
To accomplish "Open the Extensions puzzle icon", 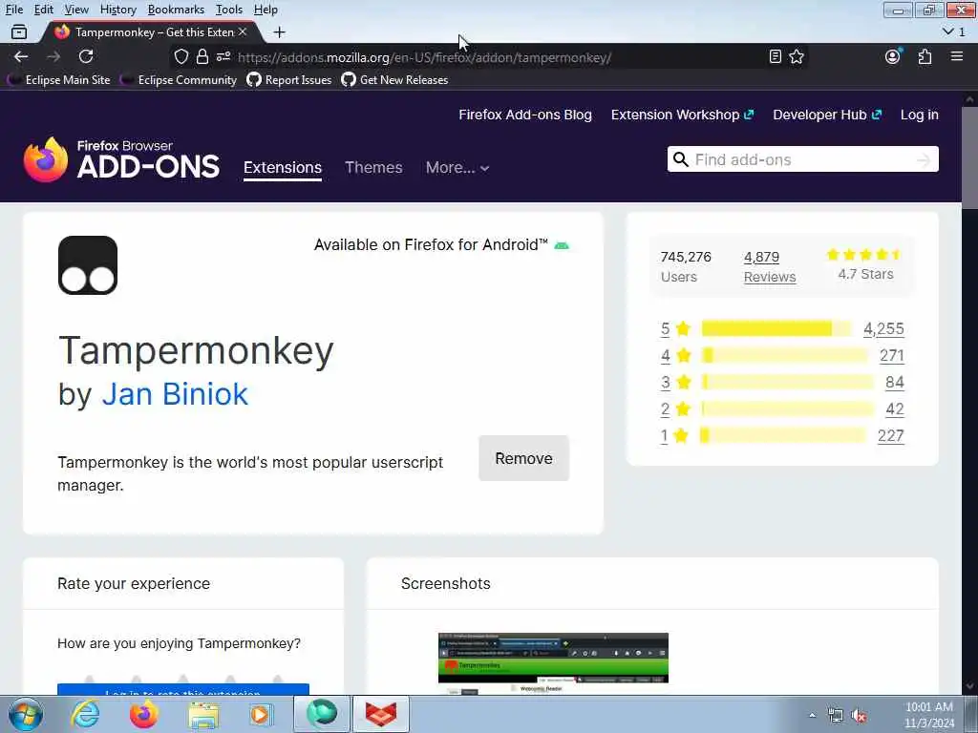I will click(x=925, y=56).
